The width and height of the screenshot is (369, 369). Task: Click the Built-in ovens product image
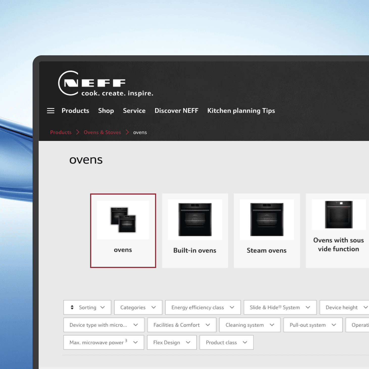click(x=195, y=219)
